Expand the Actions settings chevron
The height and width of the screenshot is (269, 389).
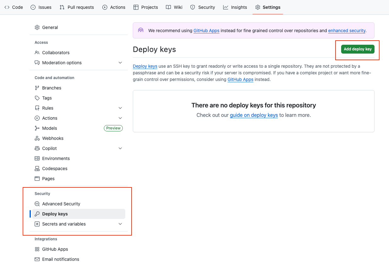[120, 118]
